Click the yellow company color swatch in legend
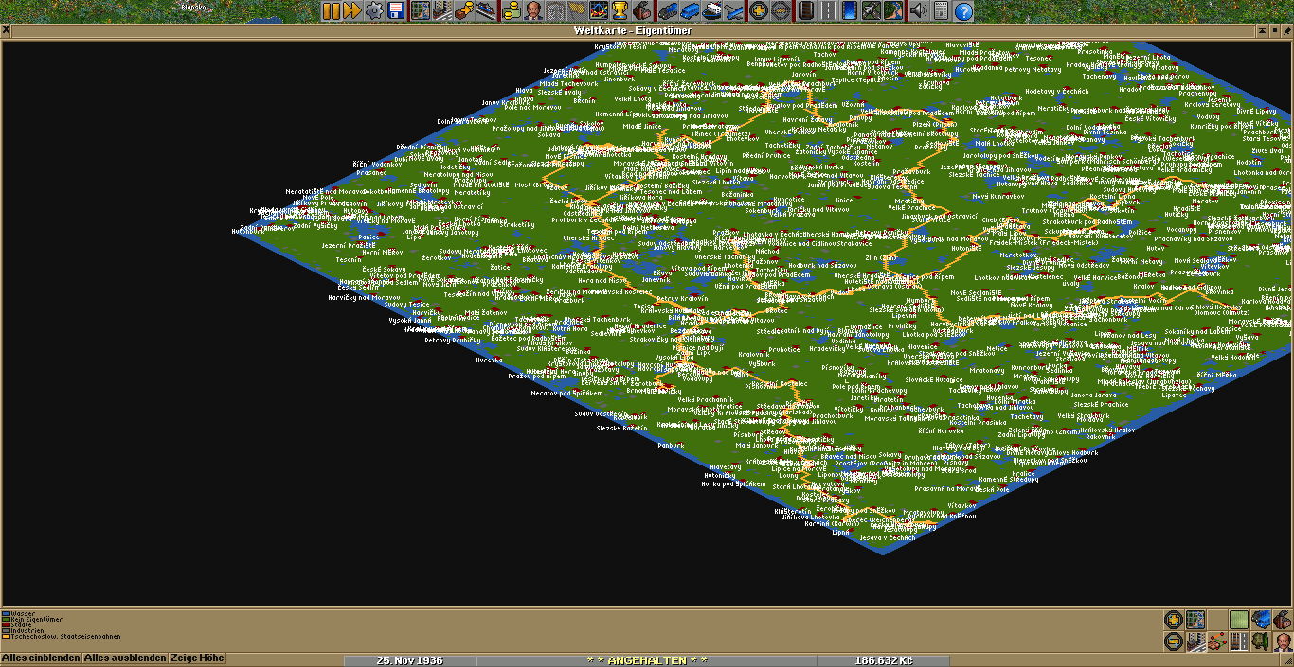 click(x=5, y=637)
